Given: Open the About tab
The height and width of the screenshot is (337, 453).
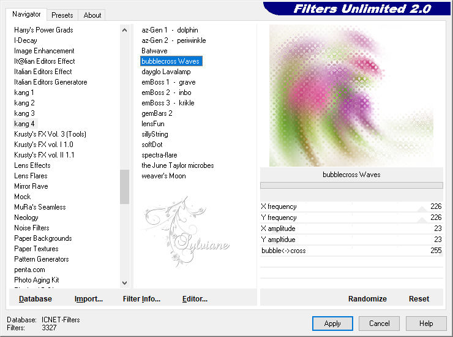Looking at the screenshot, I should [92, 15].
